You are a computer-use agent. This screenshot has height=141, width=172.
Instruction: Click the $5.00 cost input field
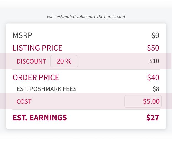143,101
